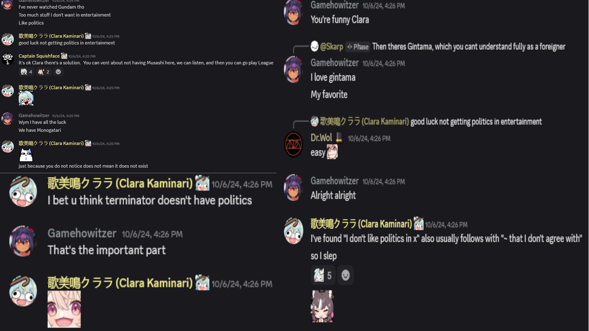This screenshot has width=589, height=331.
Task: Click the Captain Squishface username
Action: (39, 56)
